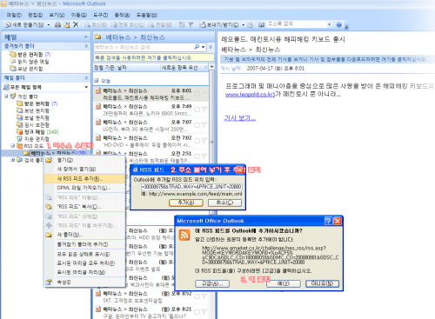The height and width of the screenshot is (319, 435).
Task: Click the 새로 만들기(N) new item button
Action: pos(25,25)
